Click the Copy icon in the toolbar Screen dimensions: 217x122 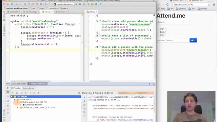coord(28,4)
